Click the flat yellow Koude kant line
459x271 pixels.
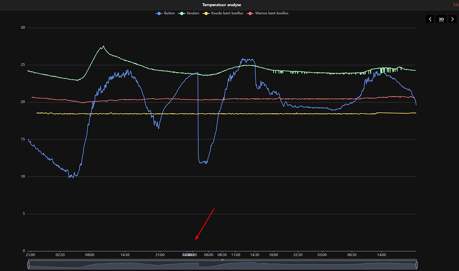179,114
